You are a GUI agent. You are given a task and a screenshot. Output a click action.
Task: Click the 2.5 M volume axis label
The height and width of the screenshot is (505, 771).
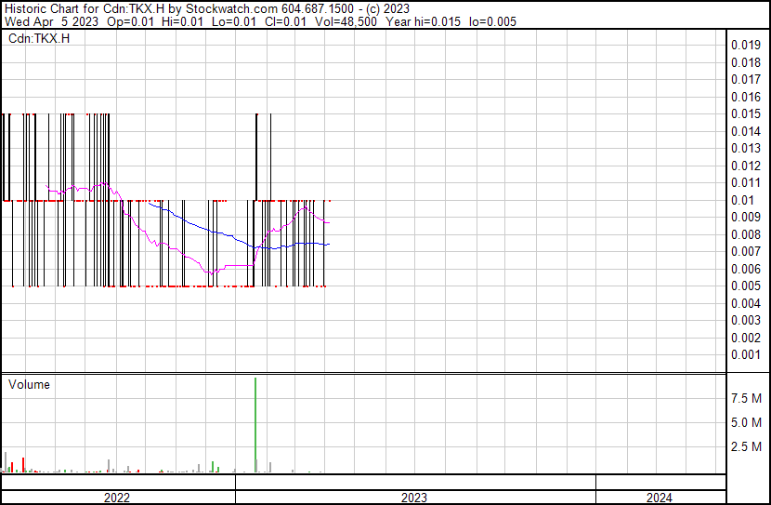[747, 447]
